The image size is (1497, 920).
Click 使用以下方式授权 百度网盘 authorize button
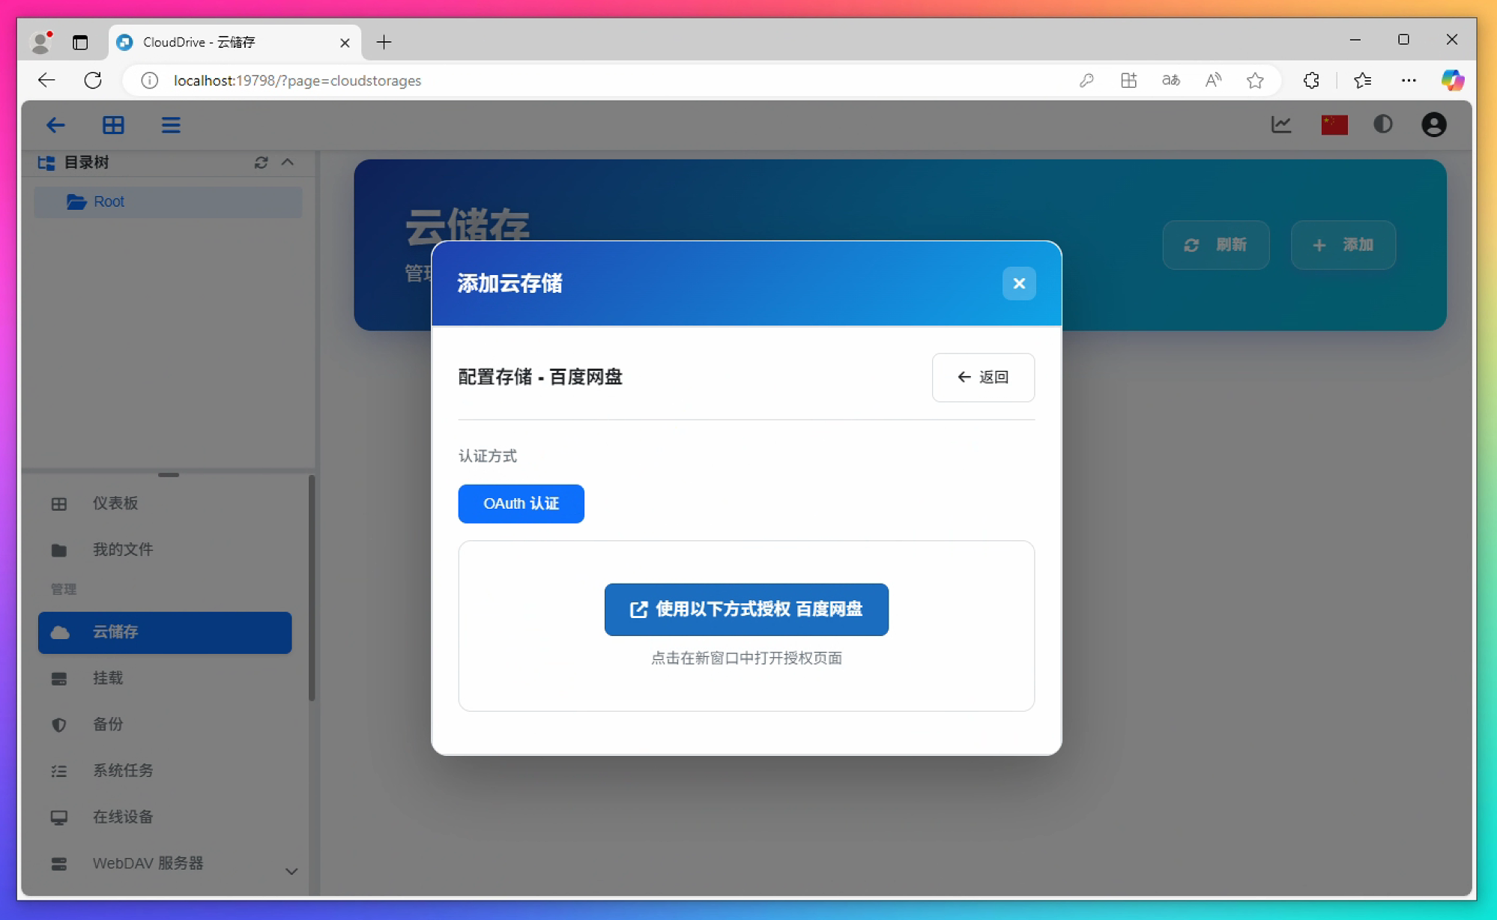click(746, 609)
